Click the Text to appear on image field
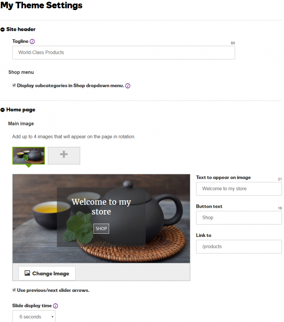The width and height of the screenshot is (284, 322). click(239, 189)
